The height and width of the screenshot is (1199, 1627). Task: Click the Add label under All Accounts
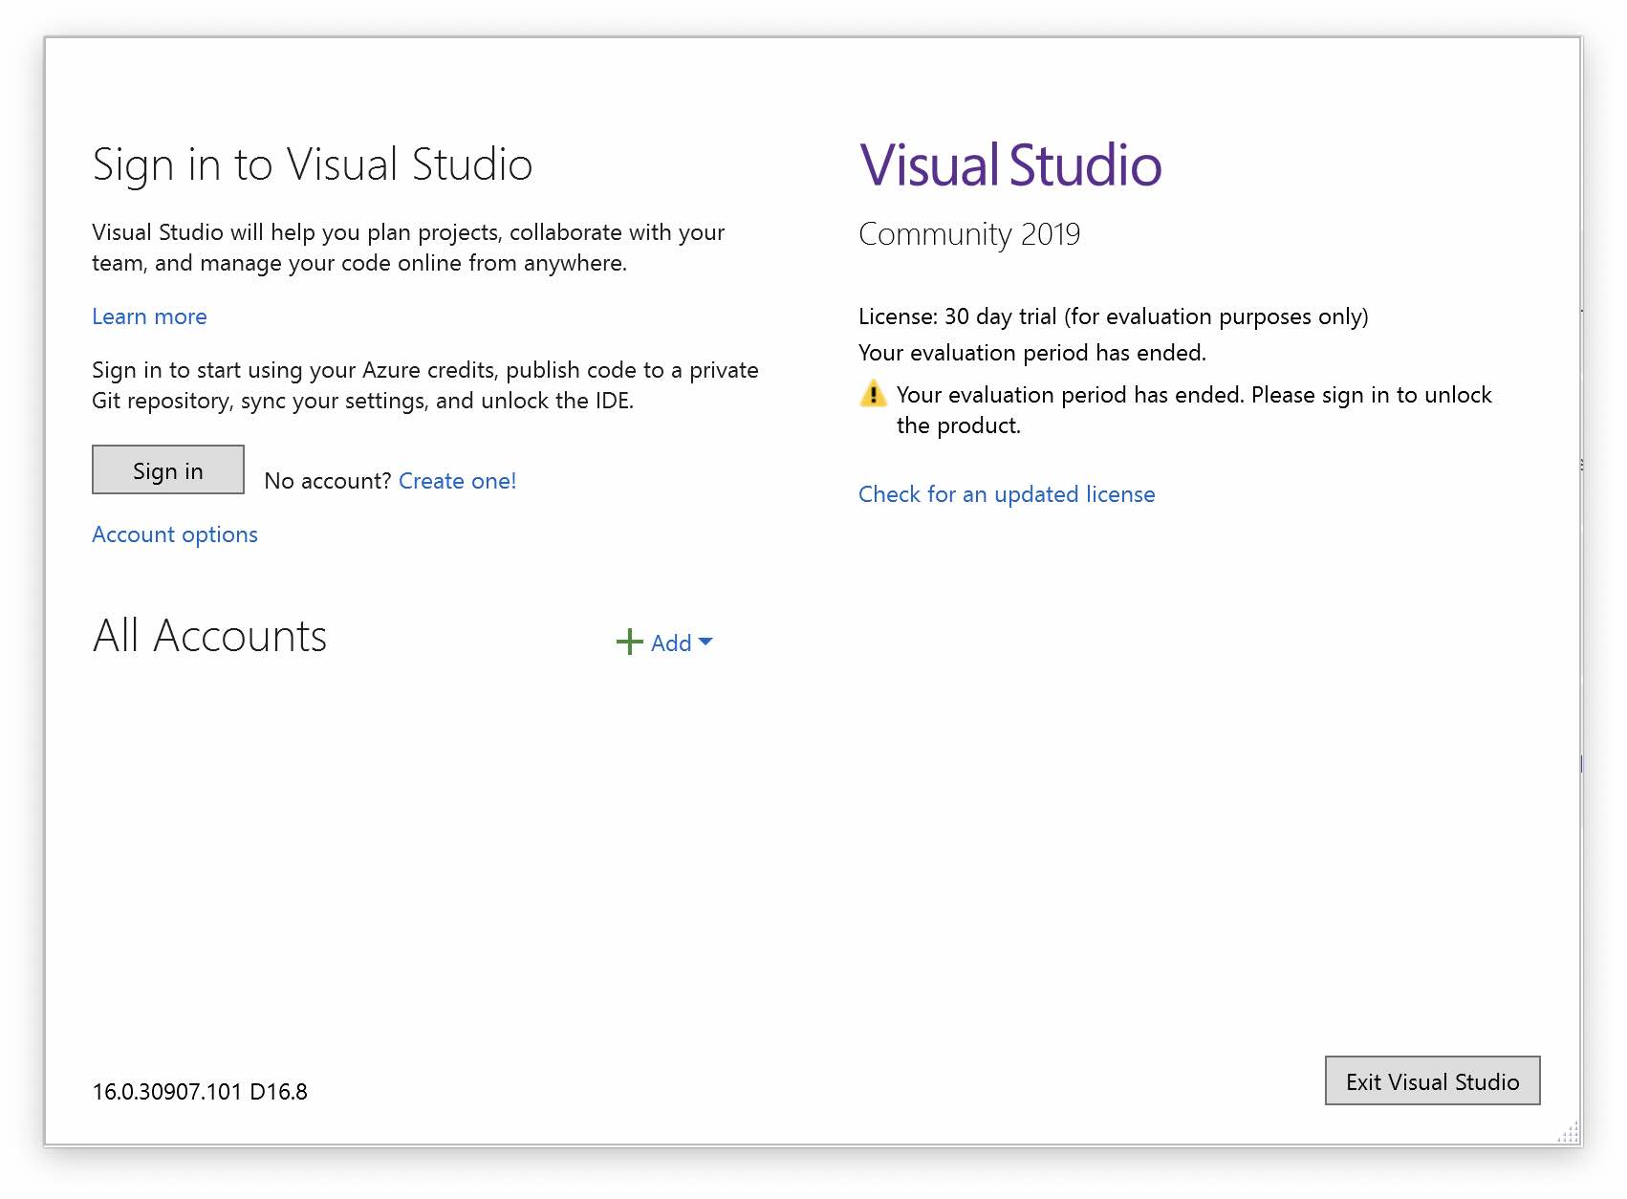(x=671, y=643)
